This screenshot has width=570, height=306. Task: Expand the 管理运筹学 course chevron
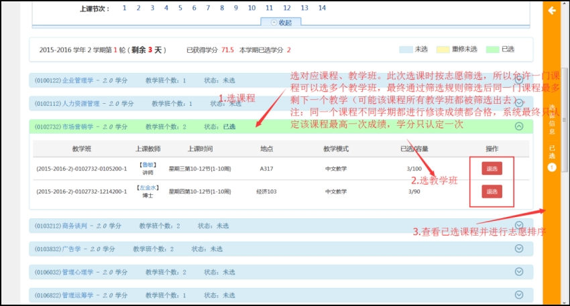(x=518, y=294)
